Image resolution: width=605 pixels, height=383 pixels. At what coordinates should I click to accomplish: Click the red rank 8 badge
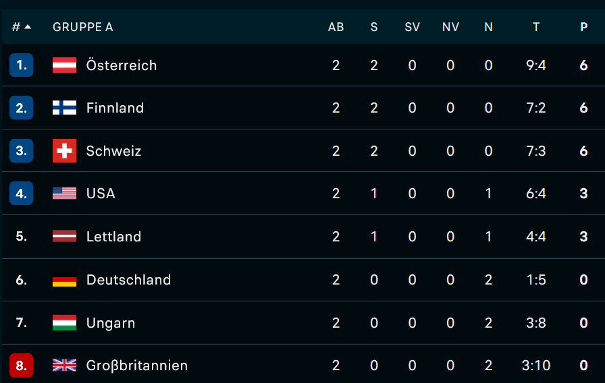(x=21, y=365)
